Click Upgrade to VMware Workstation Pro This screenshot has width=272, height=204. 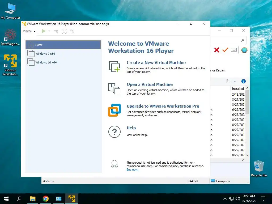(x=163, y=106)
